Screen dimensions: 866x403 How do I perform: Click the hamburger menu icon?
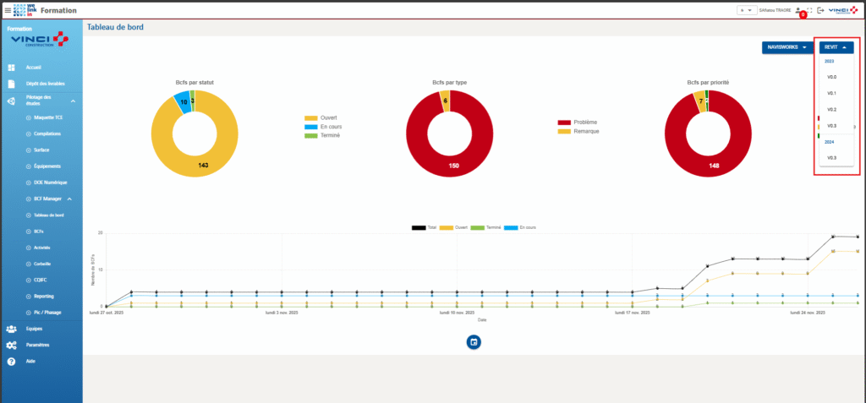[8, 10]
